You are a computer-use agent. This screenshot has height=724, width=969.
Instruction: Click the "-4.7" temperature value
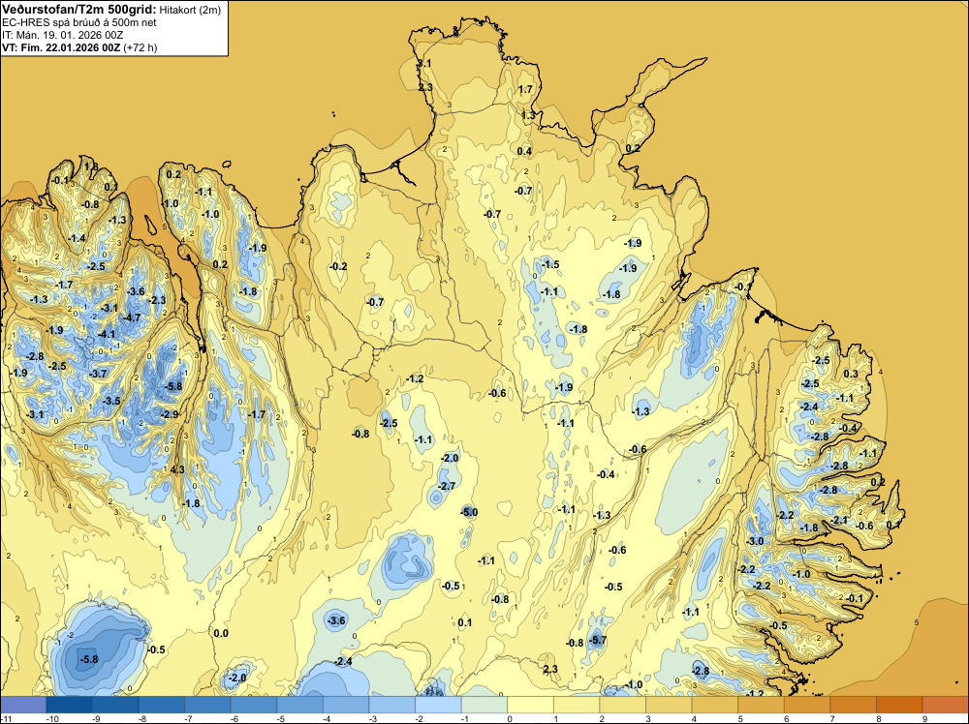coord(132,317)
